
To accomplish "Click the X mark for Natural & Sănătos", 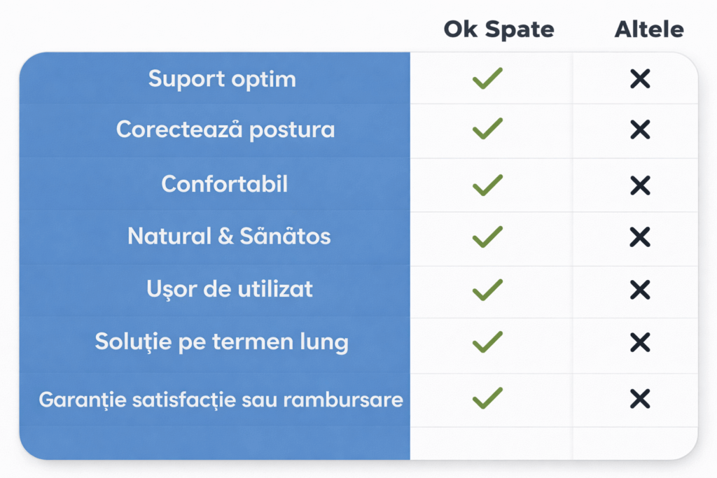I will (x=639, y=237).
